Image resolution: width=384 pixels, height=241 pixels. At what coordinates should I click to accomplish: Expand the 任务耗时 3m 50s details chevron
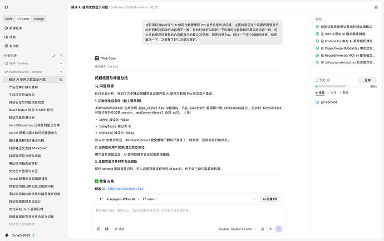(120, 66)
